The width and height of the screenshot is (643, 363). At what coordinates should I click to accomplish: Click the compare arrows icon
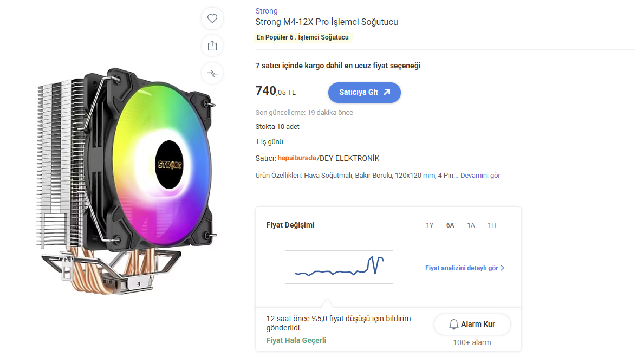[212, 73]
